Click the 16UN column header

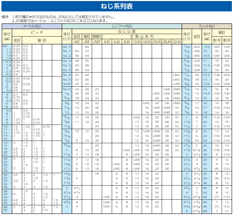point(147,41)
